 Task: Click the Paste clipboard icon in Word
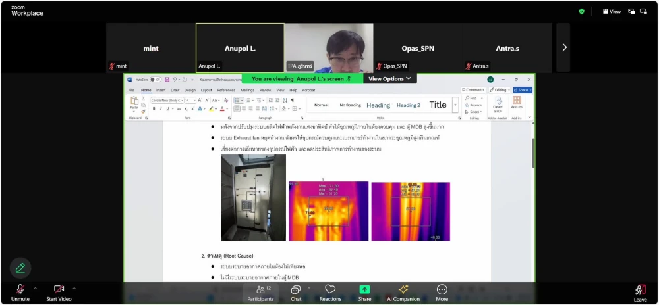coord(134,100)
